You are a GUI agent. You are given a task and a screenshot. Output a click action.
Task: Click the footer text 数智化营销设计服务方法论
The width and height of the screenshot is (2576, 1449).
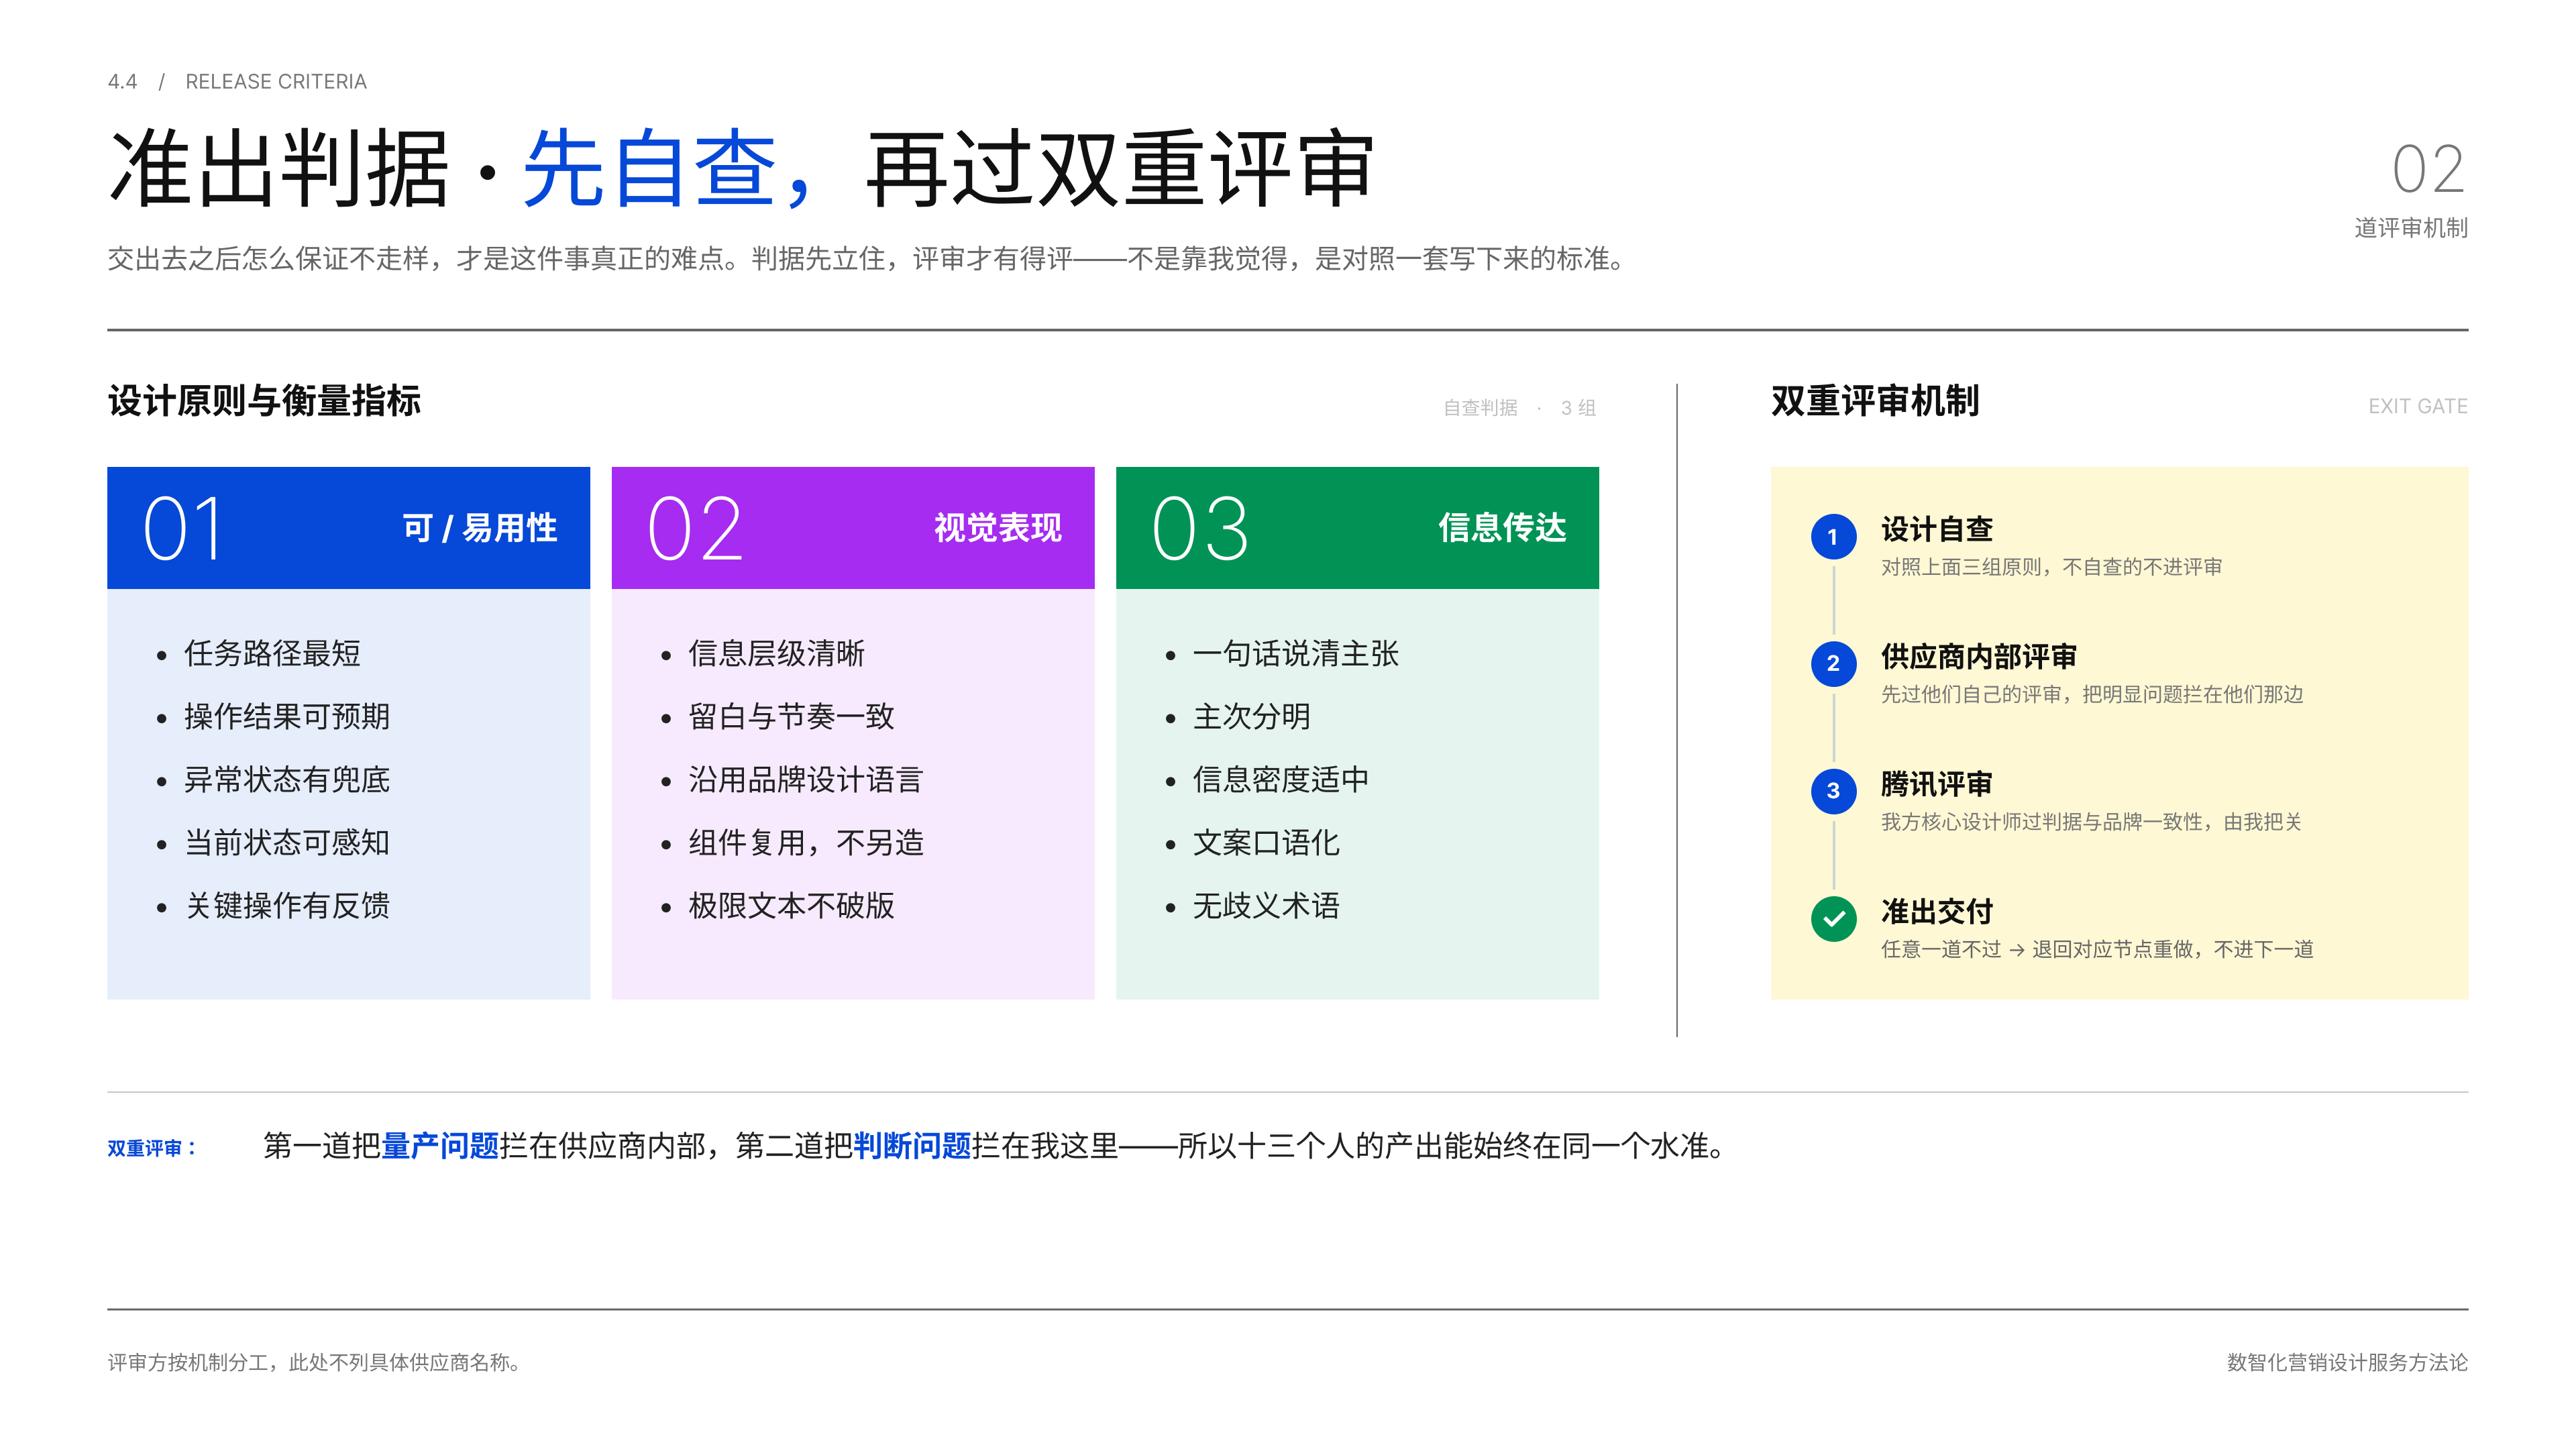[x=2347, y=1363]
